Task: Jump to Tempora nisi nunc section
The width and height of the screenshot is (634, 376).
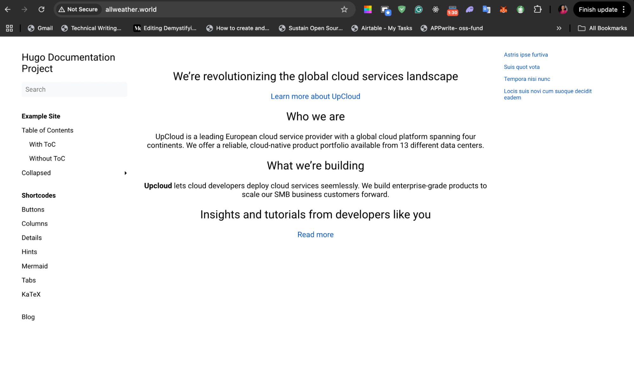Action: pos(527,79)
